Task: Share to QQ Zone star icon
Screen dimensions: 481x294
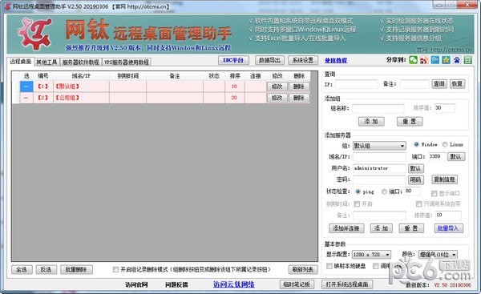Action: pyautogui.click(x=446, y=60)
